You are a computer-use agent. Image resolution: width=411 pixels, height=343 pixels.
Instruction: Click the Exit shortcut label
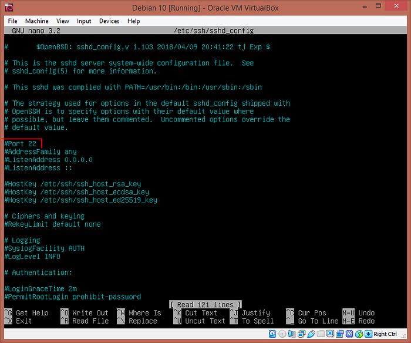pyautogui.click(x=24, y=321)
